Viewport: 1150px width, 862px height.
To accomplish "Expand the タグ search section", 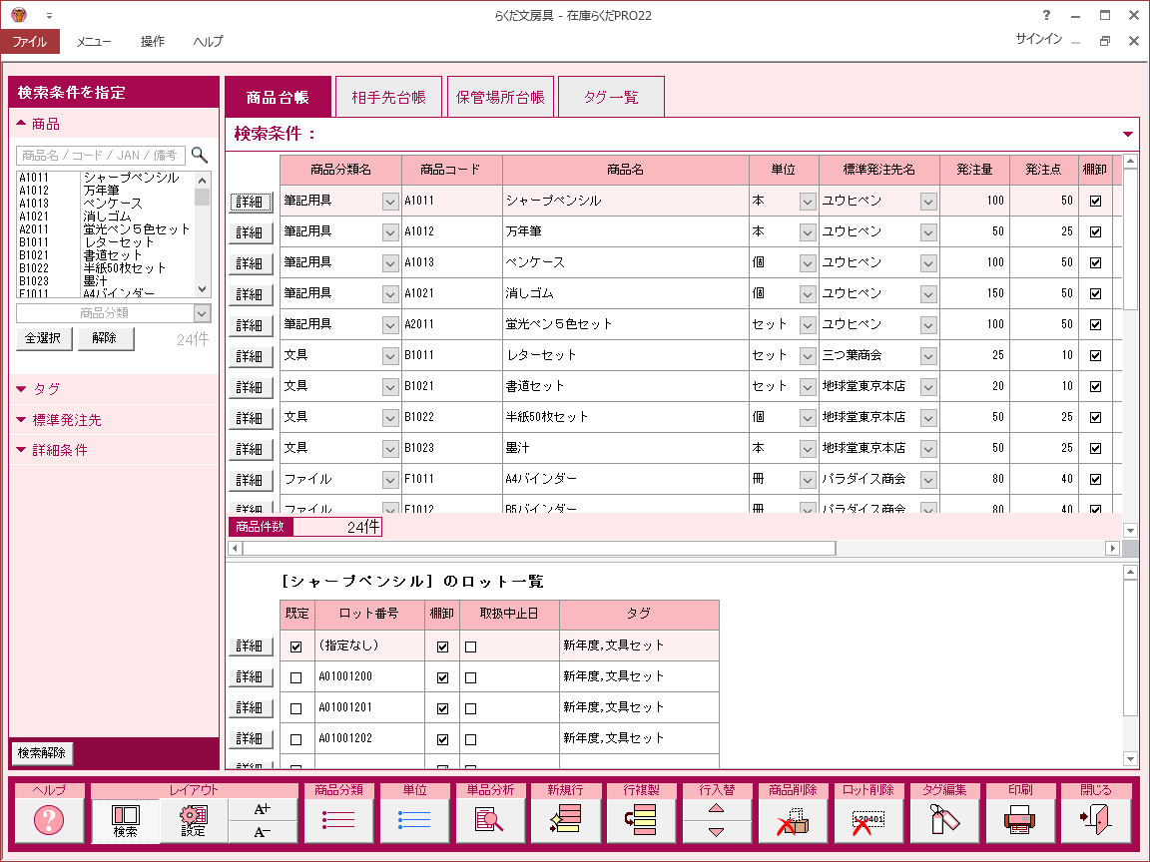I will 115,389.
